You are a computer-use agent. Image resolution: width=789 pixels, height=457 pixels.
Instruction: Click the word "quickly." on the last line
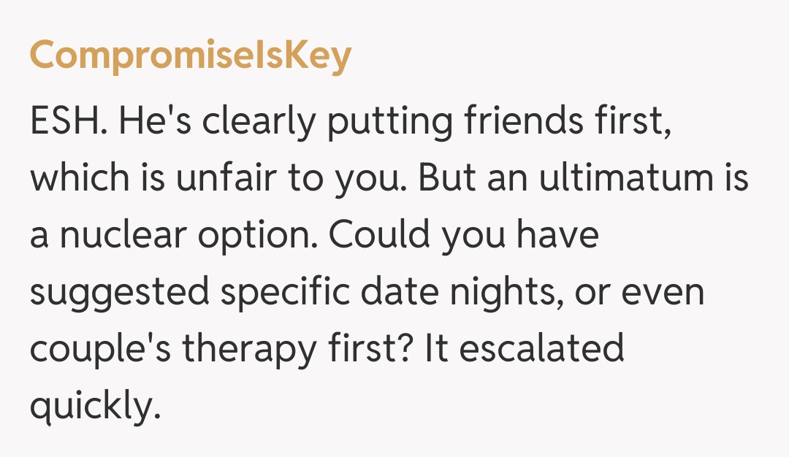[x=94, y=407]
